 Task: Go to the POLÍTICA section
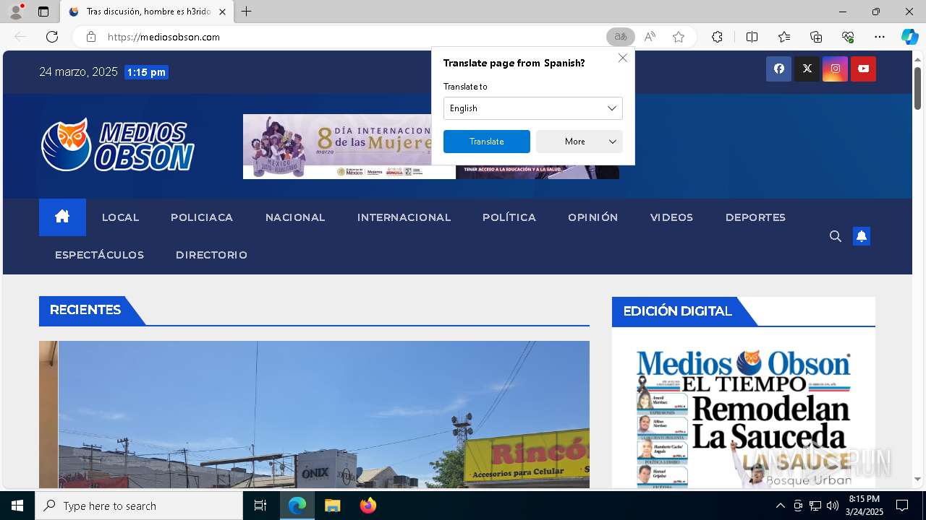click(509, 217)
